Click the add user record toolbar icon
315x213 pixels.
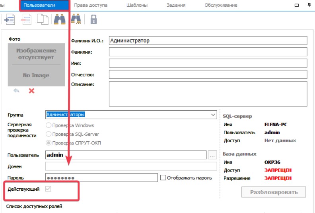click(9, 19)
